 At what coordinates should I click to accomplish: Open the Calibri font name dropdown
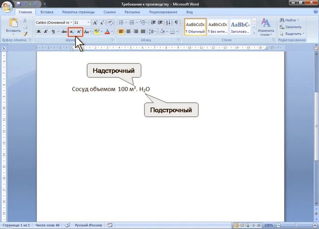coord(71,22)
